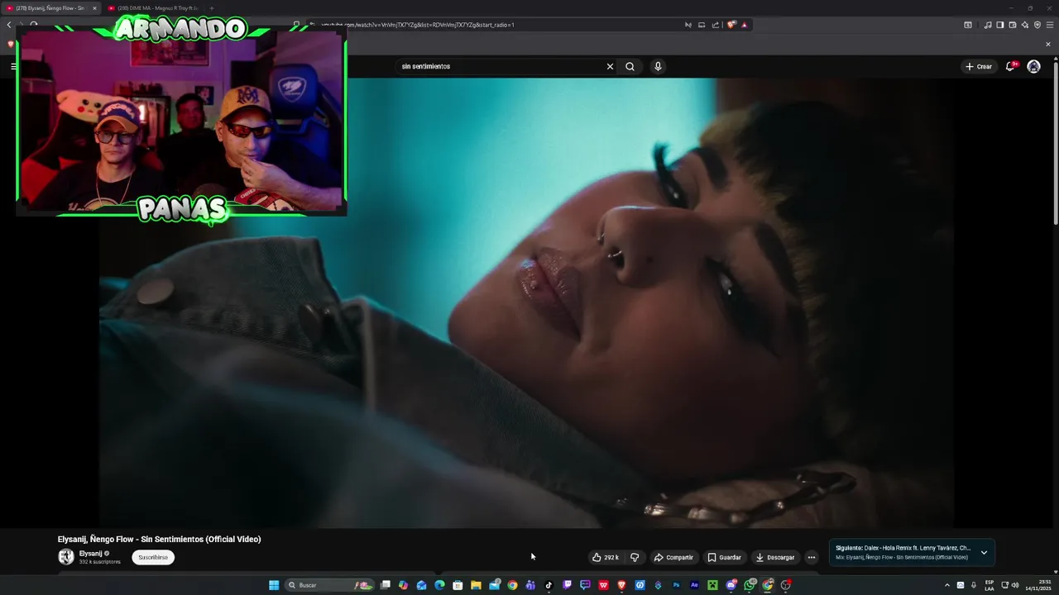Click the Elysanij channel avatar
Screen dimensions: 1059x595
(66, 557)
